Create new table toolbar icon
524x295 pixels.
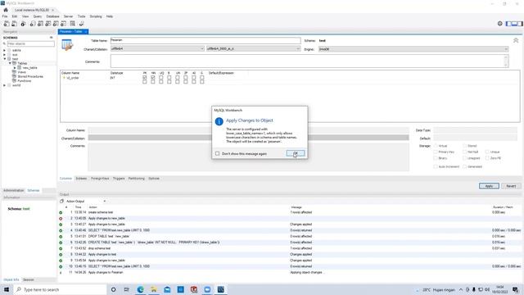pyautogui.click(x=40, y=24)
